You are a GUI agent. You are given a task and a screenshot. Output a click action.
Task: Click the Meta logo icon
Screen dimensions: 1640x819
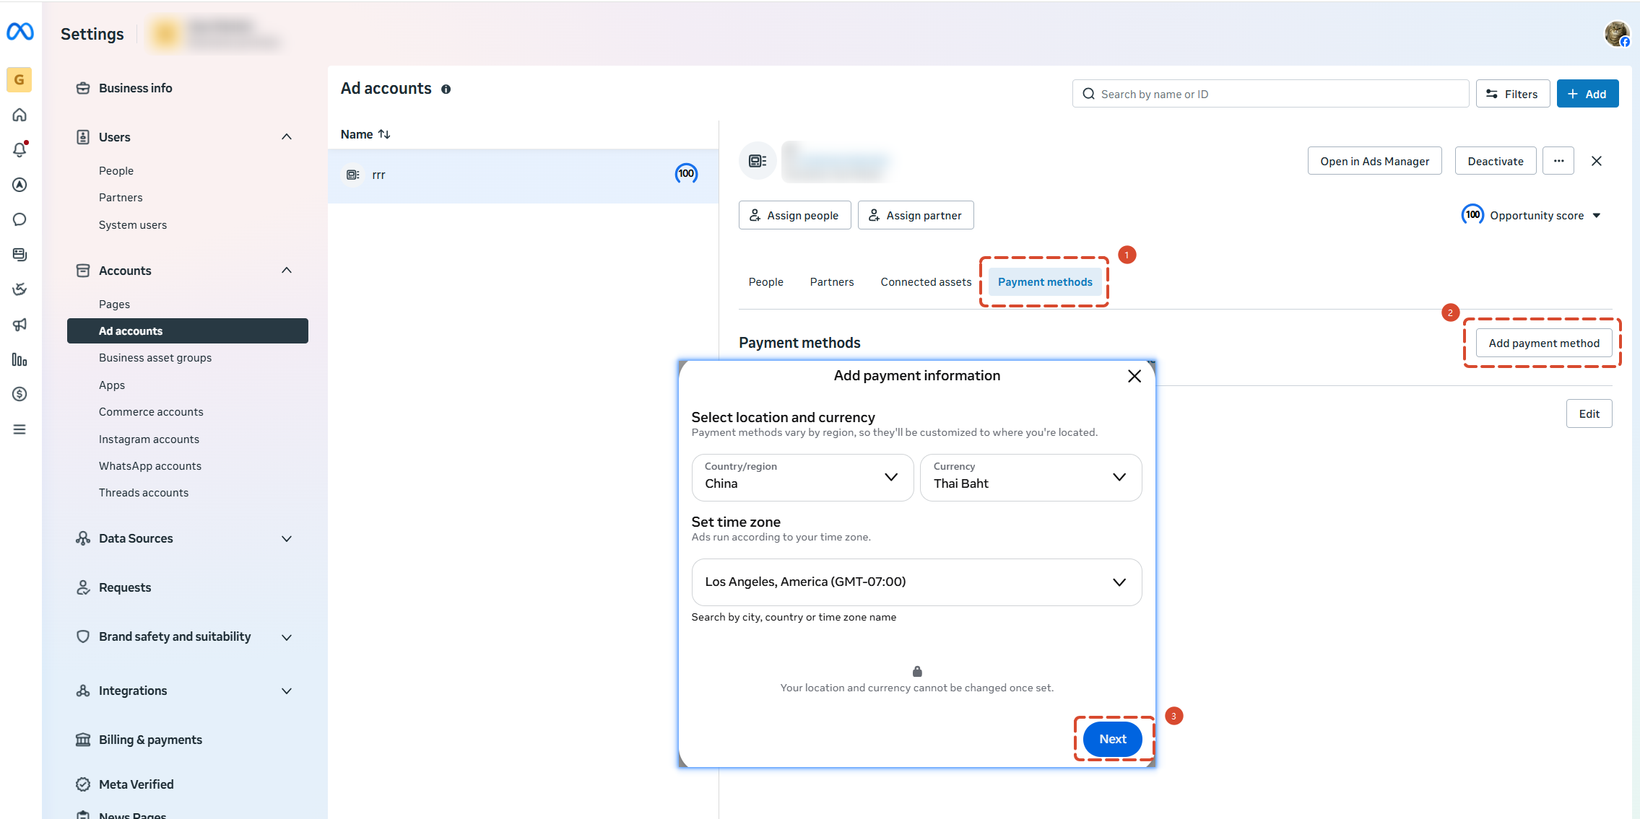coord(20,31)
